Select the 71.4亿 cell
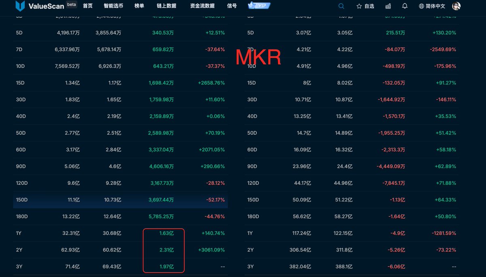The height and width of the screenshot is (277, 486). click(x=72, y=266)
